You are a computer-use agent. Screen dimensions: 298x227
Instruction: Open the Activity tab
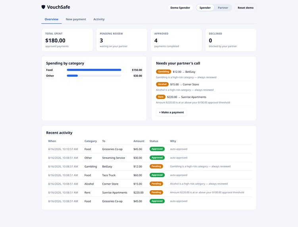99,19
